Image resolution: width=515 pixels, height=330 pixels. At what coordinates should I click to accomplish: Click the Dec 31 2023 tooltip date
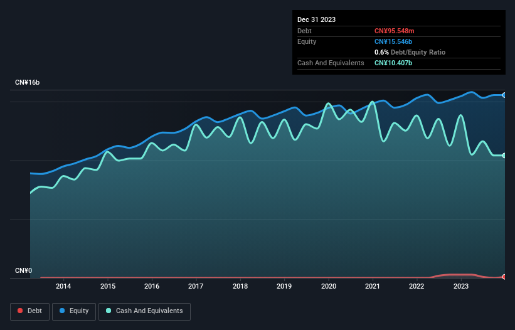316,19
